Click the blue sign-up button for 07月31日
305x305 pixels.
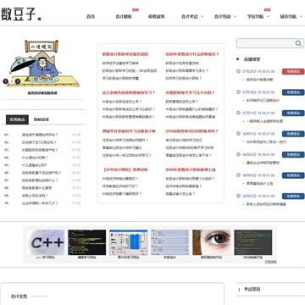coord(293,113)
